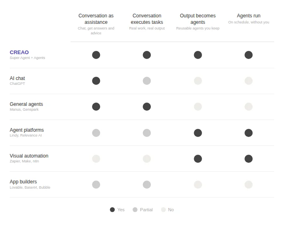
Task: Click CREAO's dot under Conversation as assistance
Action: click(x=96, y=55)
